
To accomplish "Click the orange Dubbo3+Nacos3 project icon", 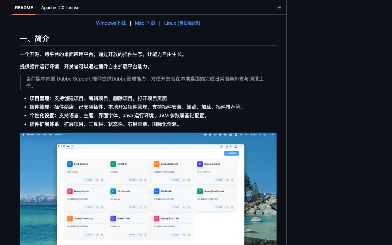I will pyautogui.click(x=156, y=164).
